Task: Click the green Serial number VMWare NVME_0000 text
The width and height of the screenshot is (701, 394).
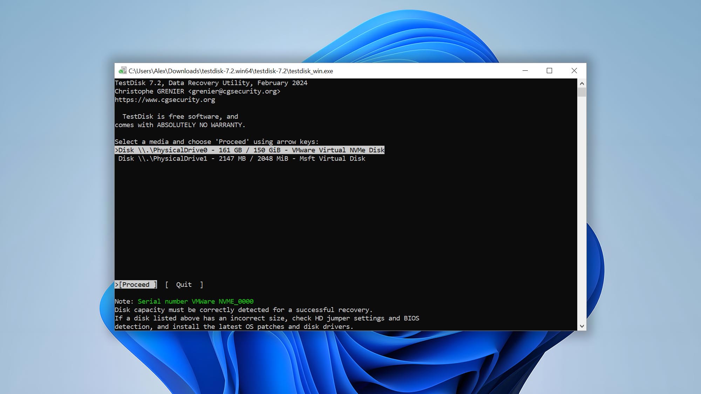Action: [195, 301]
